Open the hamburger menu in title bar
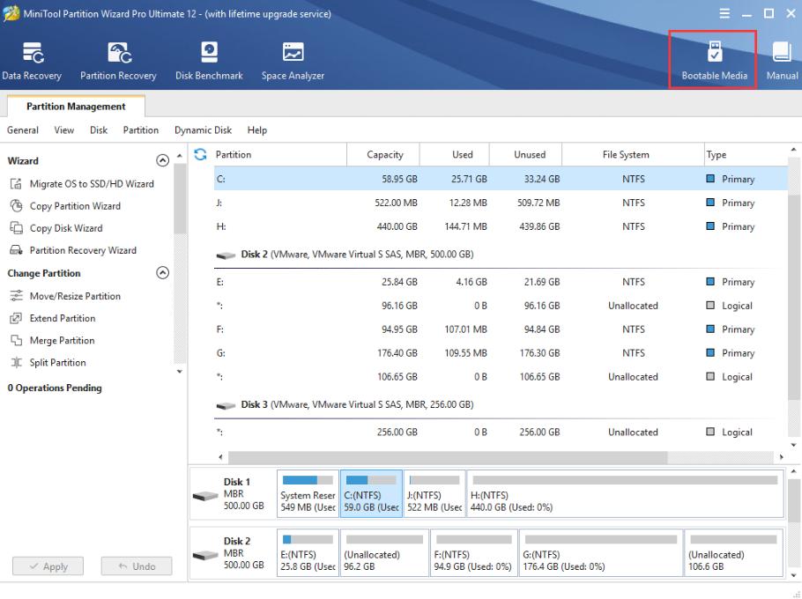 (x=725, y=13)
